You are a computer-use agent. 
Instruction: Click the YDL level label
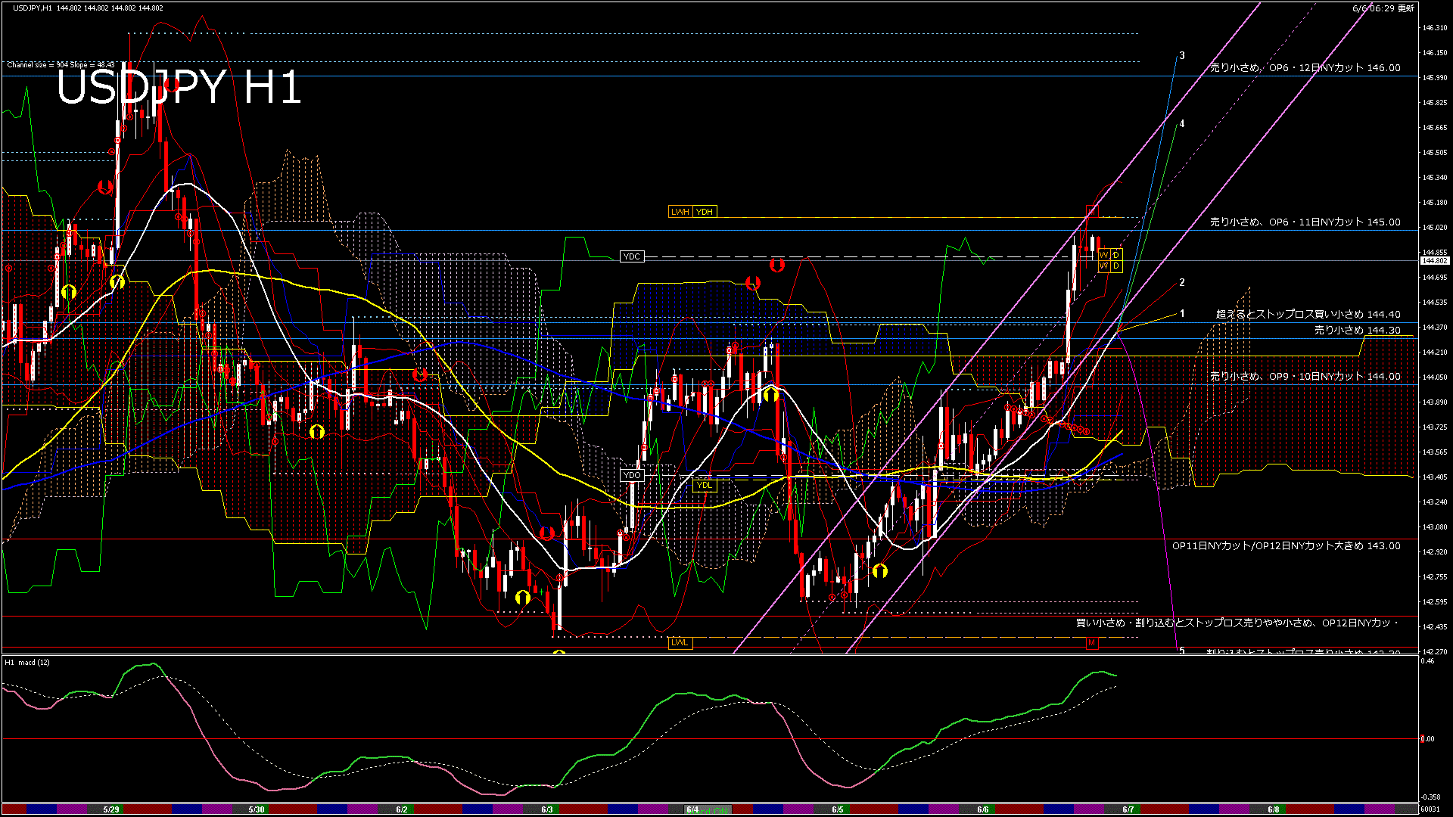coord(704,485)
